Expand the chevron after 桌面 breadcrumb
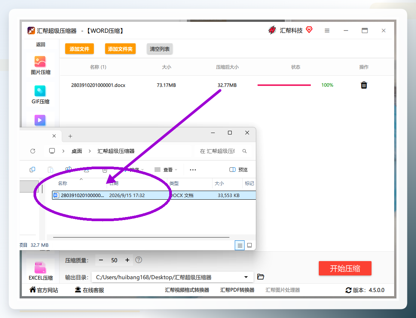 90,151
